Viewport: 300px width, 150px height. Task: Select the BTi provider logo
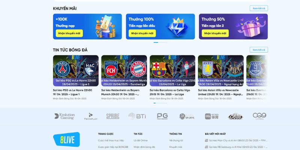click(137, 116)
